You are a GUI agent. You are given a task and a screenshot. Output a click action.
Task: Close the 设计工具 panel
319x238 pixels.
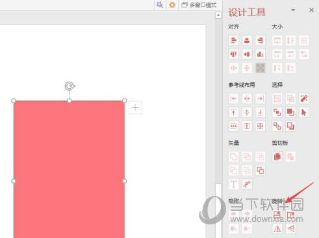pos(311,10)
